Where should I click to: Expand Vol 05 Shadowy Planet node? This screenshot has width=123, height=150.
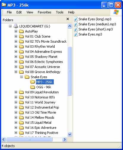16,57
